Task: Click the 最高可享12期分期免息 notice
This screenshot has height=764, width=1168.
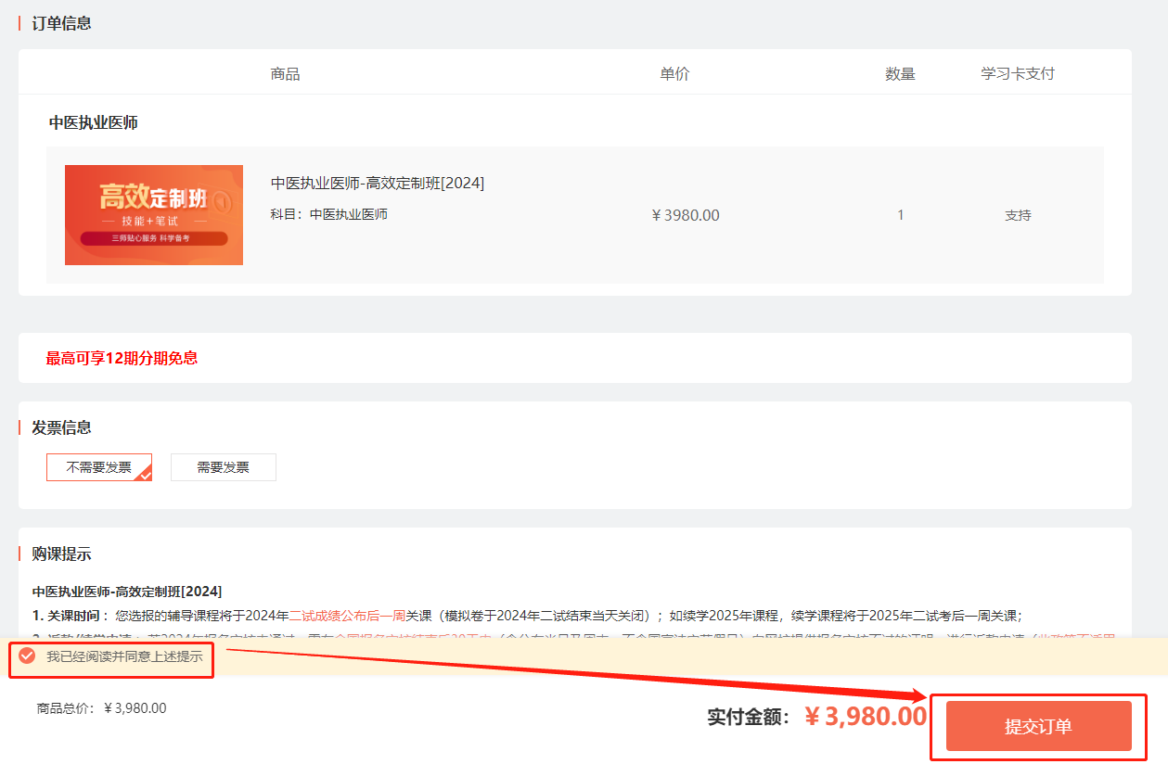Action: tap(122, 358)
